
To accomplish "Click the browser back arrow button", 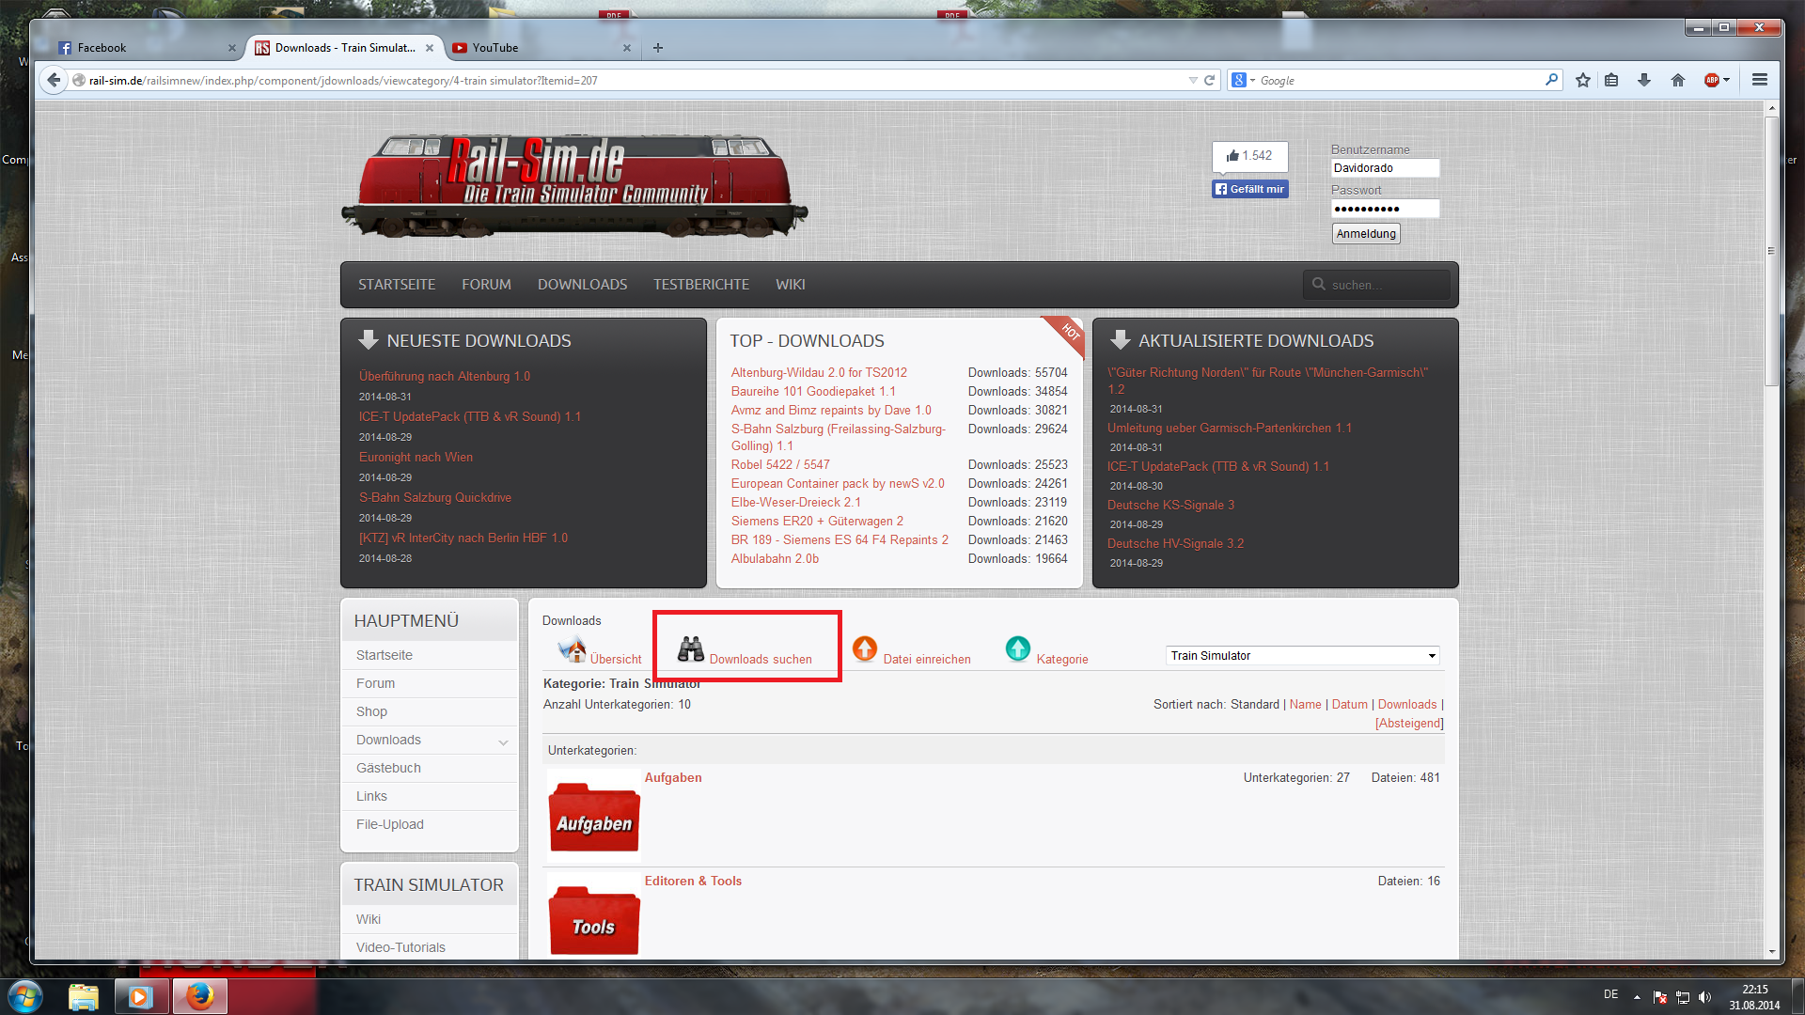I will pos(54,80).
